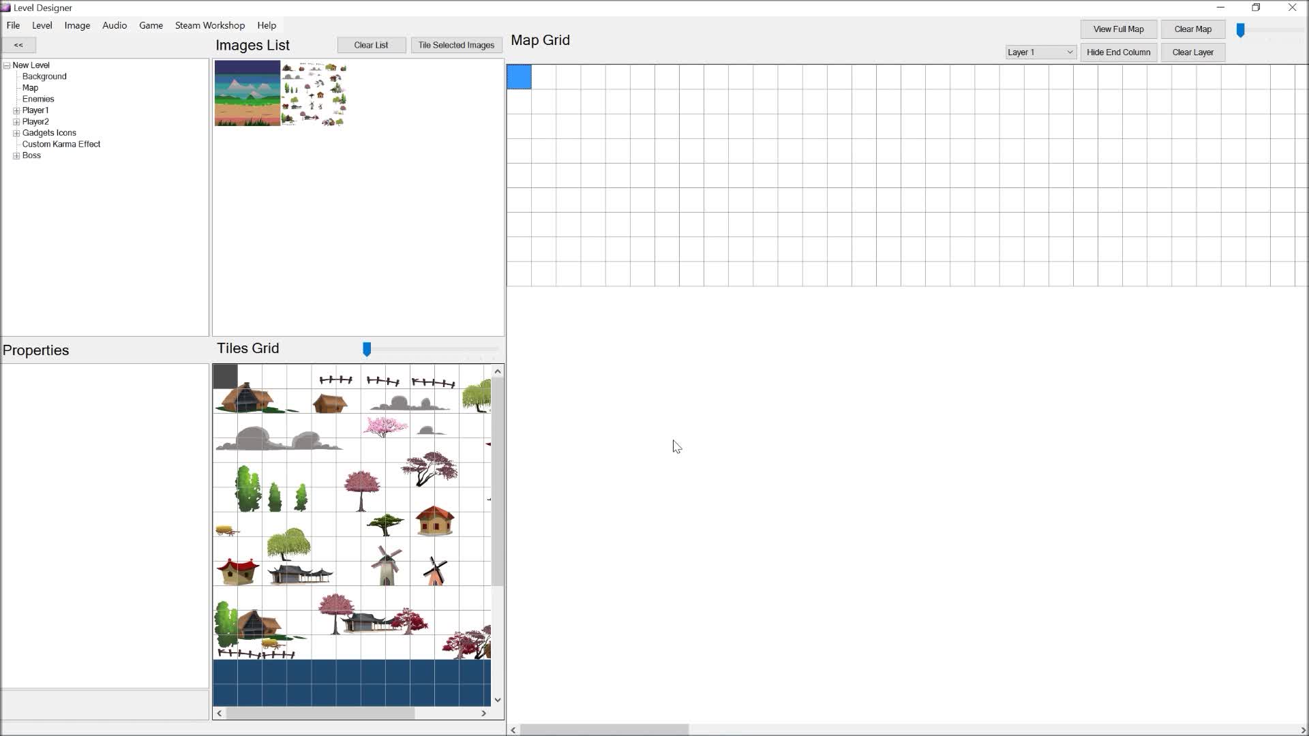Collapse the New Level tree node
The image size is (1309, 736).
point(7,65)
